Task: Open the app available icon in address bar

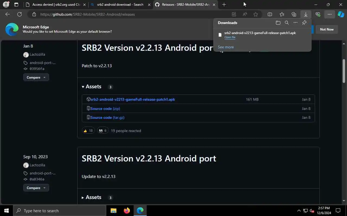Action: click(234, 14)
